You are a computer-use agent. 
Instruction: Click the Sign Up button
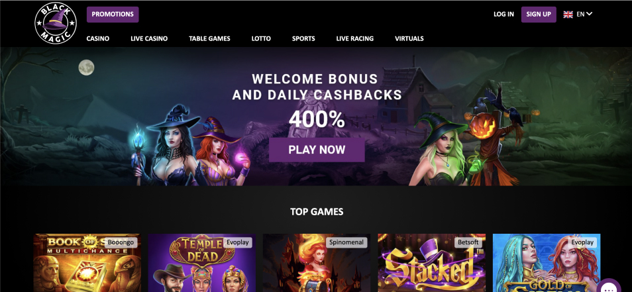point(539,15)
